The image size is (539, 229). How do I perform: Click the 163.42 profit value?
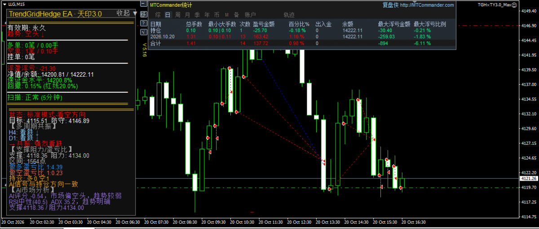(261, 37)
